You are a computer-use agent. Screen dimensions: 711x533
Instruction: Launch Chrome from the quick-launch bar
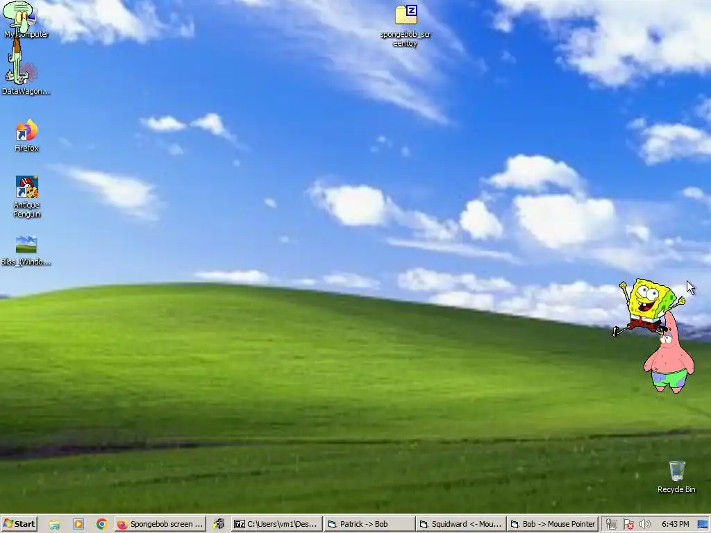pyautogui.click(x=101, y=525)
